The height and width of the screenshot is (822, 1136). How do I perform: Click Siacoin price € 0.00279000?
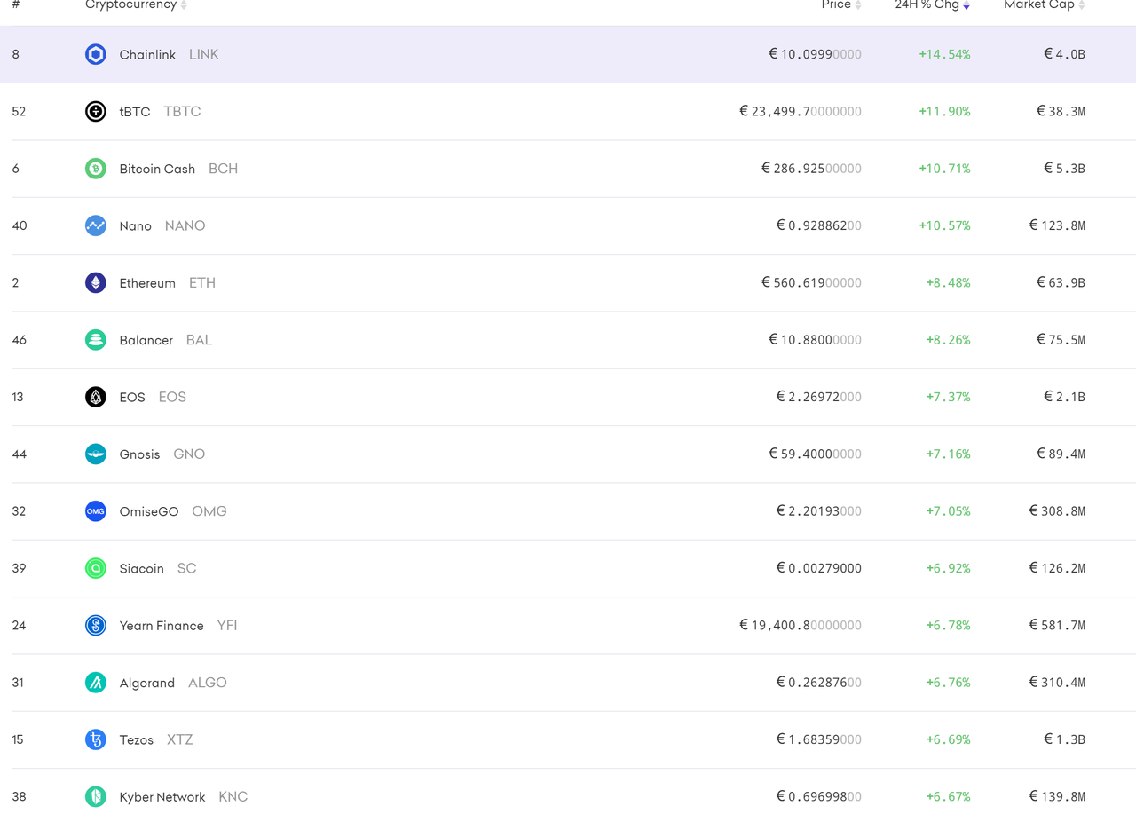pos(819,568)
